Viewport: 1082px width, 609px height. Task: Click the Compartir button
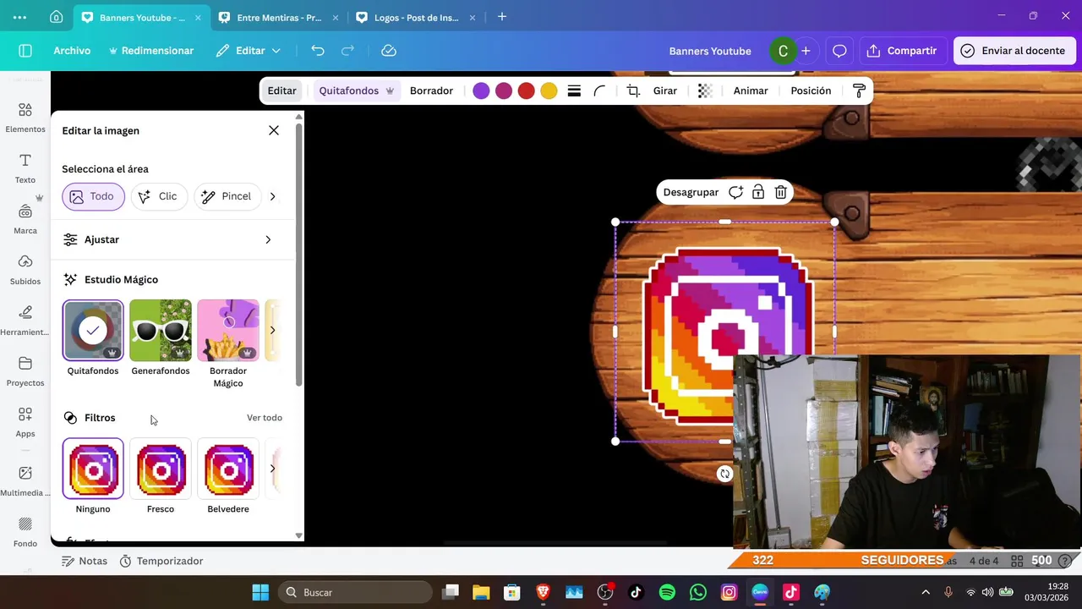(x=902, y=51)
